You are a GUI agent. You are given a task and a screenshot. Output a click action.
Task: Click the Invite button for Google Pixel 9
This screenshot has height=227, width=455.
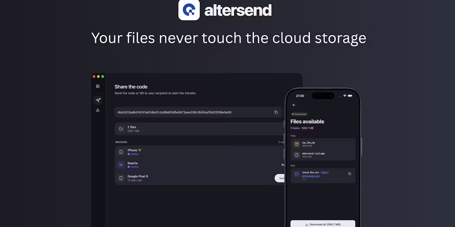click(280, 178)
